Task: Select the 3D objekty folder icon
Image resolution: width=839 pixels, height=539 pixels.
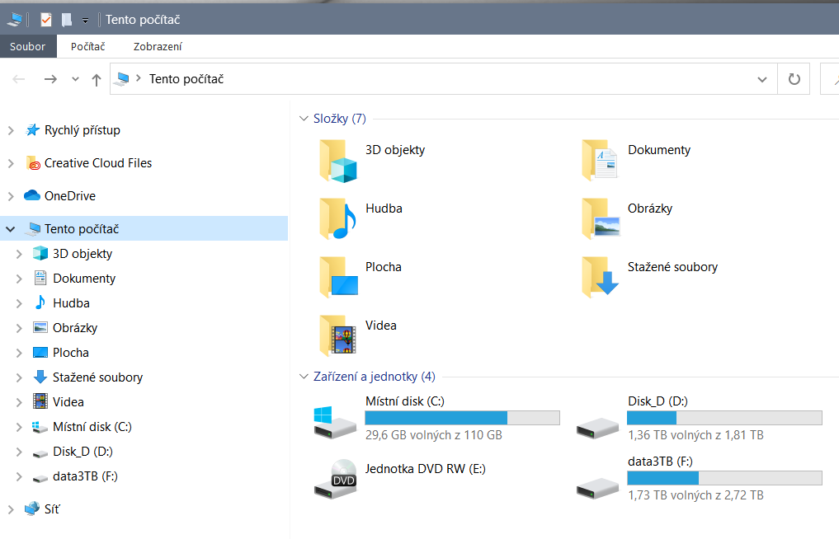Action: tap(337, 161)
